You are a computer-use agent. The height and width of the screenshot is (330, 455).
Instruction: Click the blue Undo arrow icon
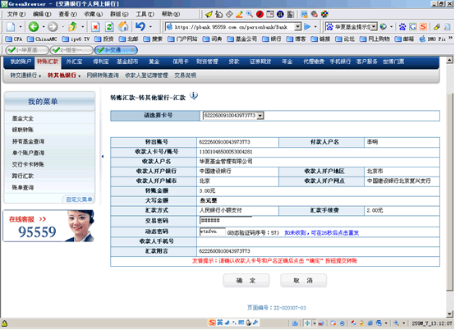click(140, 26)
